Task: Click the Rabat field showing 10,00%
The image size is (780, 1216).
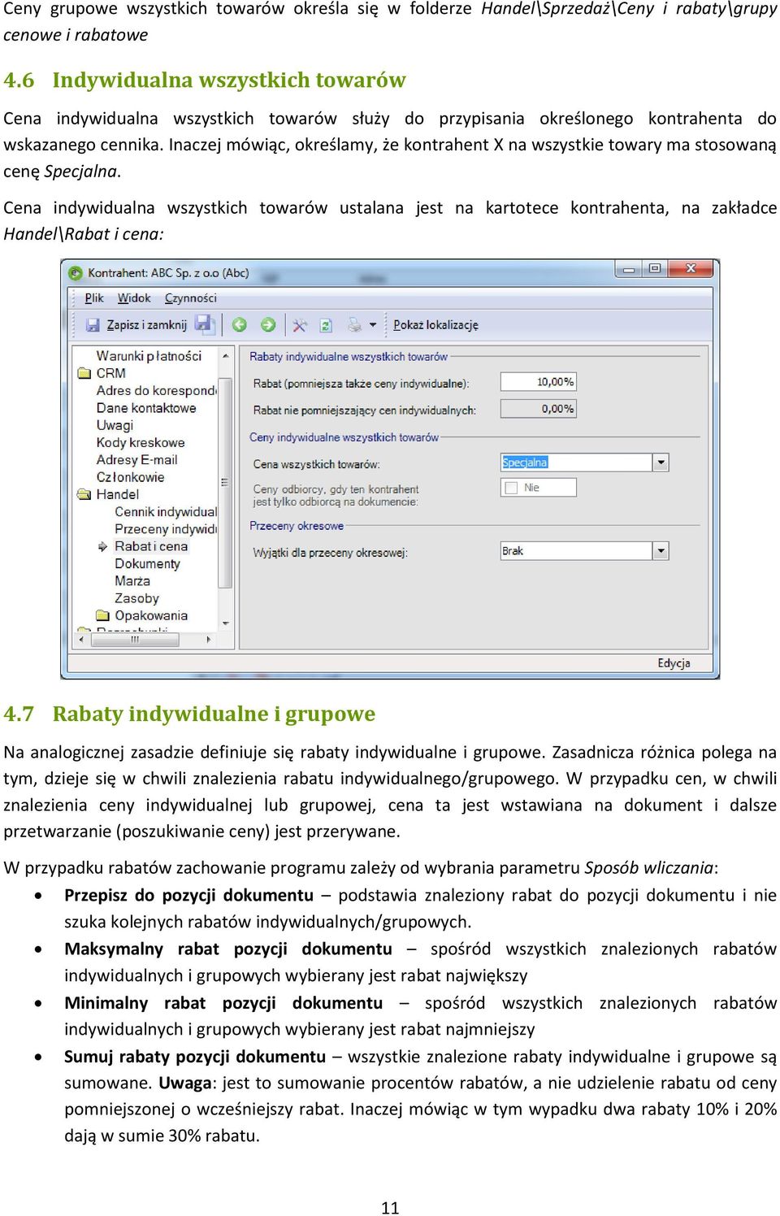Action: [x=538, y=382]
